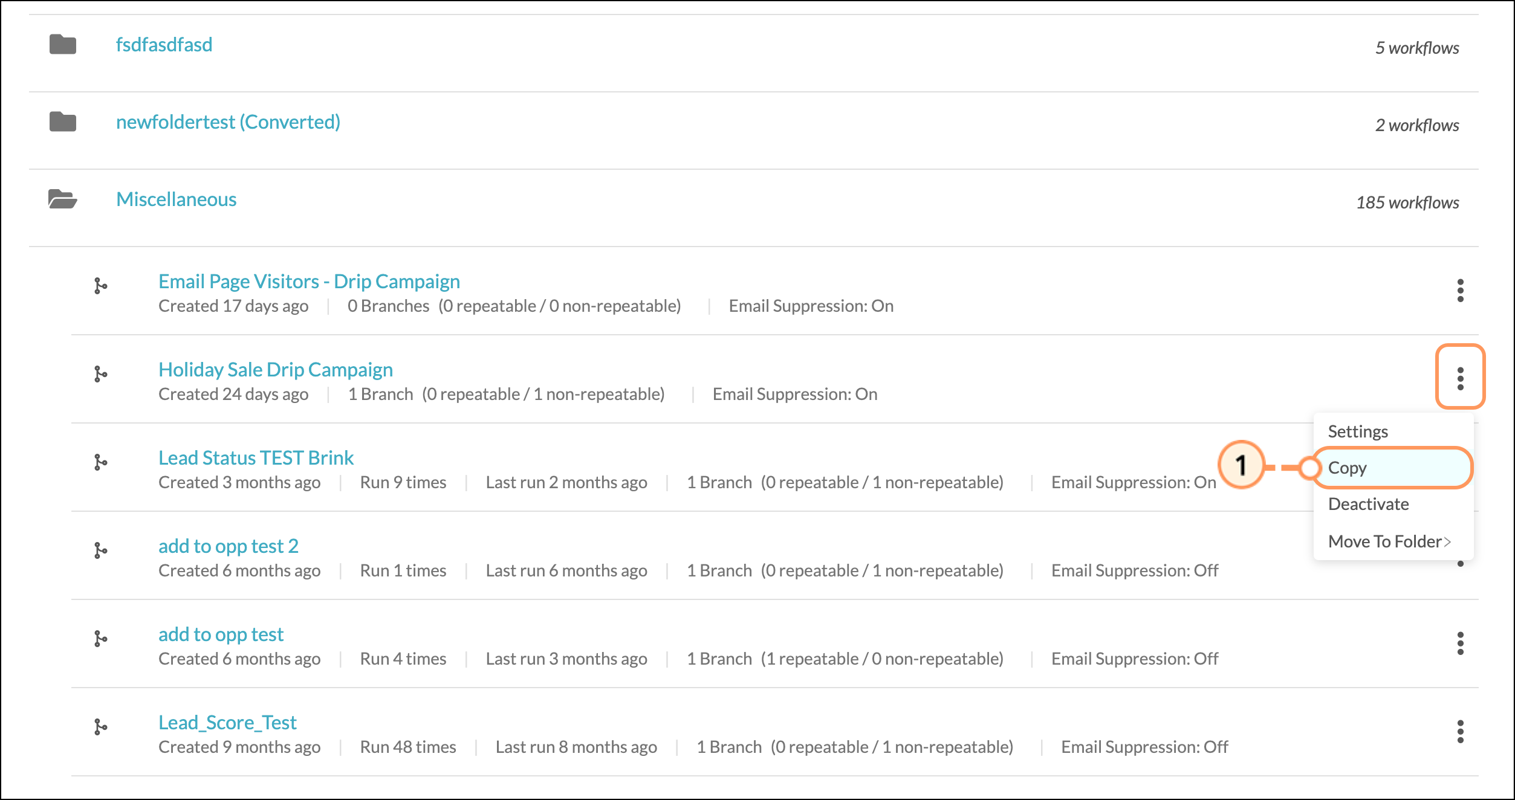1515x800 pixels.
Task: Open three-dot menu for Lead_Score_Test workflow
Action: 1461,732
